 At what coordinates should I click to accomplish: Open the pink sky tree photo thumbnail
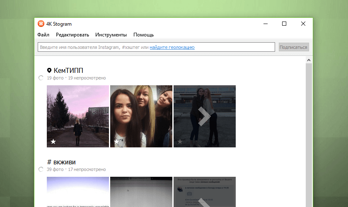click(78, 116)
